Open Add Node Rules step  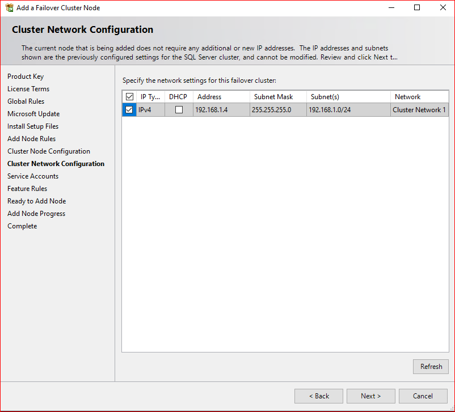pyautogui.click(x=32, y=139)
